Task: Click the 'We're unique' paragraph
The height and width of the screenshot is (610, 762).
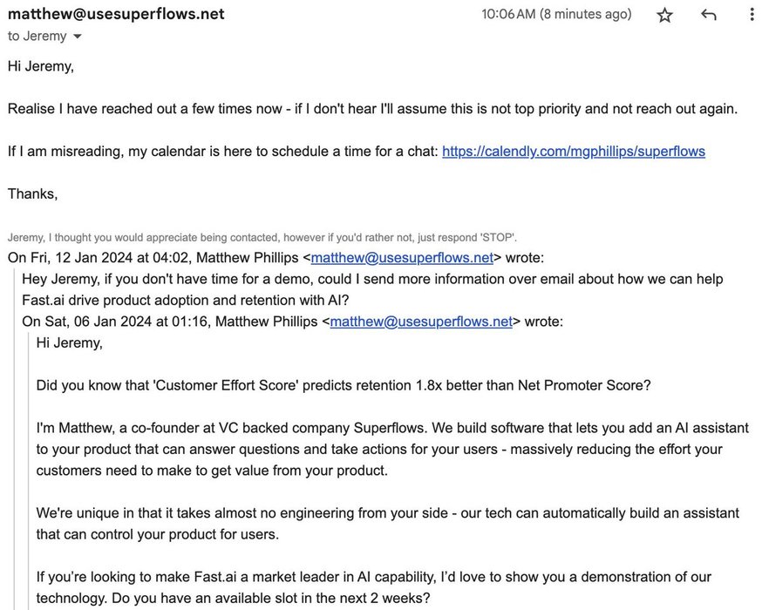Action: [x=387, y=523]
